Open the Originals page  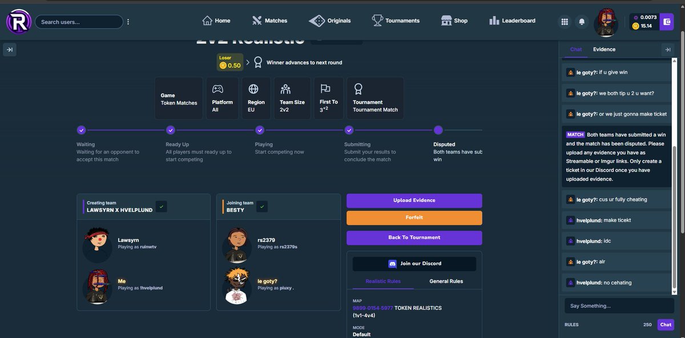[330, 21]
